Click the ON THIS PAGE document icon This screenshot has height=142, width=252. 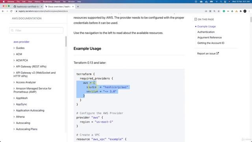(196, 19)
